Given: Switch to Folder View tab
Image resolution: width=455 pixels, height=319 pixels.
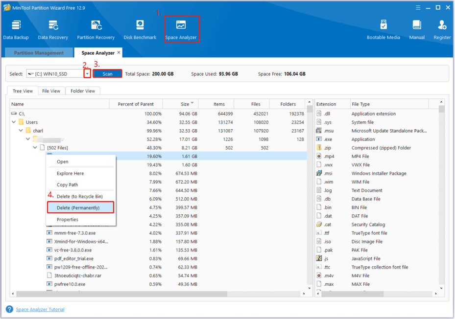Looking at the screenshot, I should [x=83, y=91].
